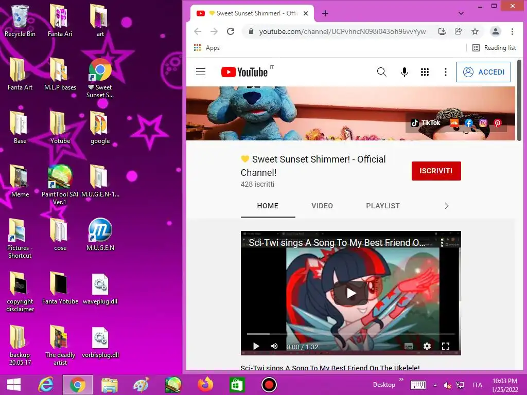Select the M.U.G.E.N desktop shortcut
The image size is (527, 395).
(100, 235)
